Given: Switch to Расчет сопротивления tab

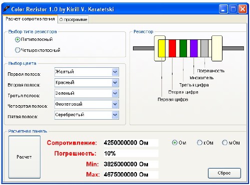Looking at the screenshot, I should point(30,19).
